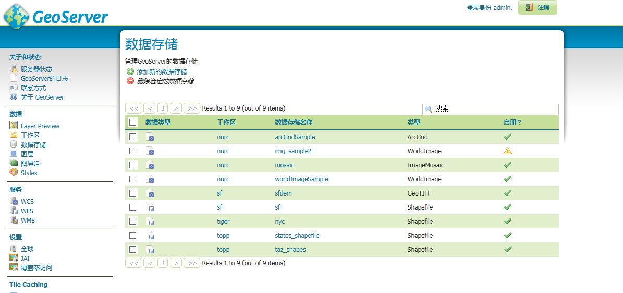Click red minus icon for 删除选定的数据存储
Image resolution: width=623 pixels, height=293 pixels.
point(130,81)
